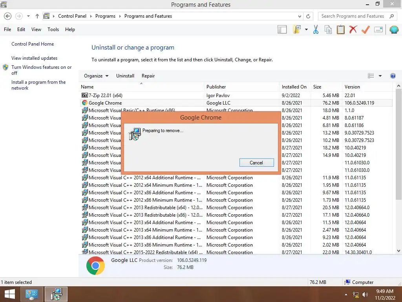Open View installed updates link

(35, 58)
